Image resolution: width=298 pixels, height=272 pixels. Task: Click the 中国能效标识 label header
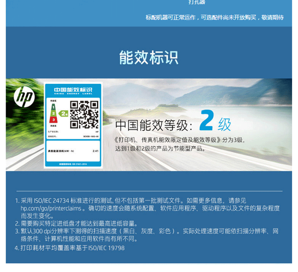[73, 90]
